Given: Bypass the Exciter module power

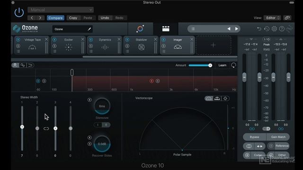Looking at the screenshot, I should (54, 40).
